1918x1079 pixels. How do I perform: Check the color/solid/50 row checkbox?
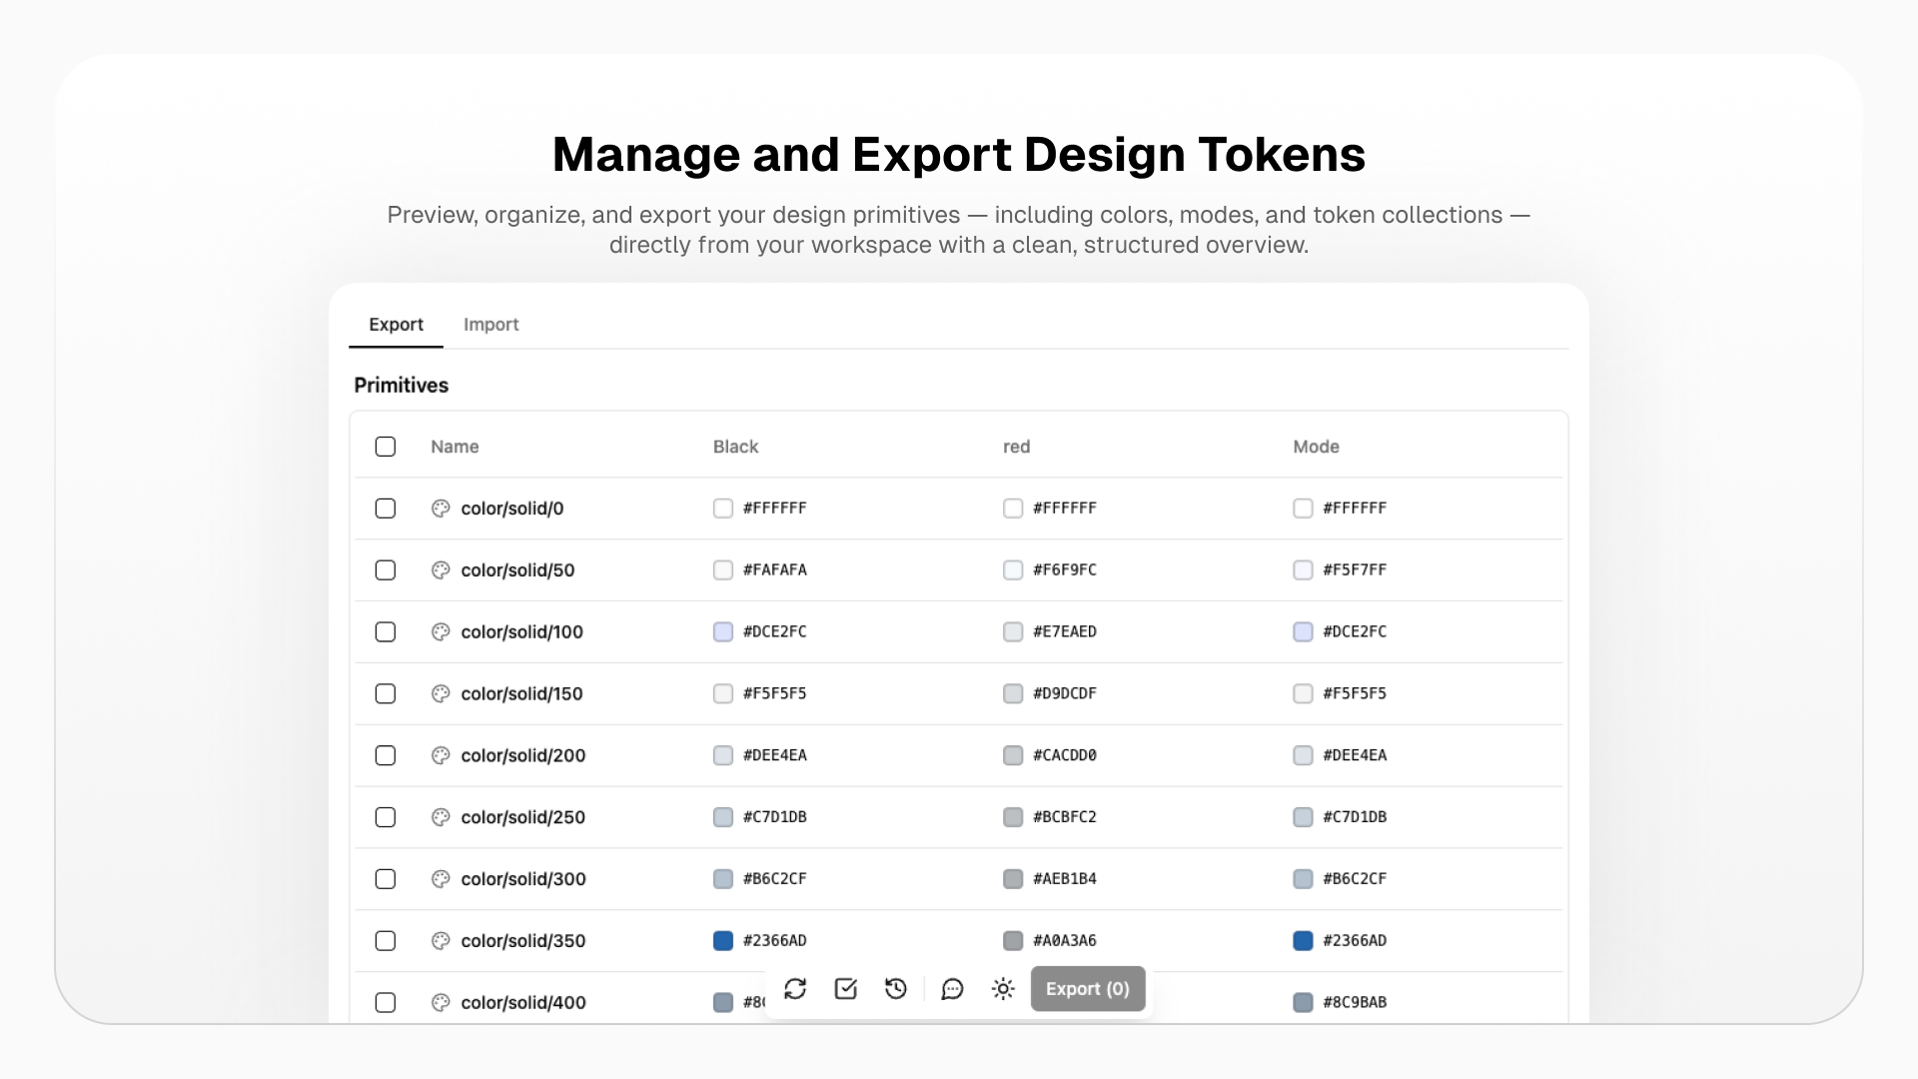click(x=386, y=570)
